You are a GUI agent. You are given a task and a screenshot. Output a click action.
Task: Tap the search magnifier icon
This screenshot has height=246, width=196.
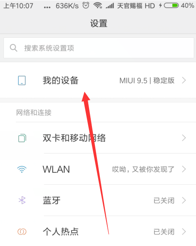click(x=14, y=48)
